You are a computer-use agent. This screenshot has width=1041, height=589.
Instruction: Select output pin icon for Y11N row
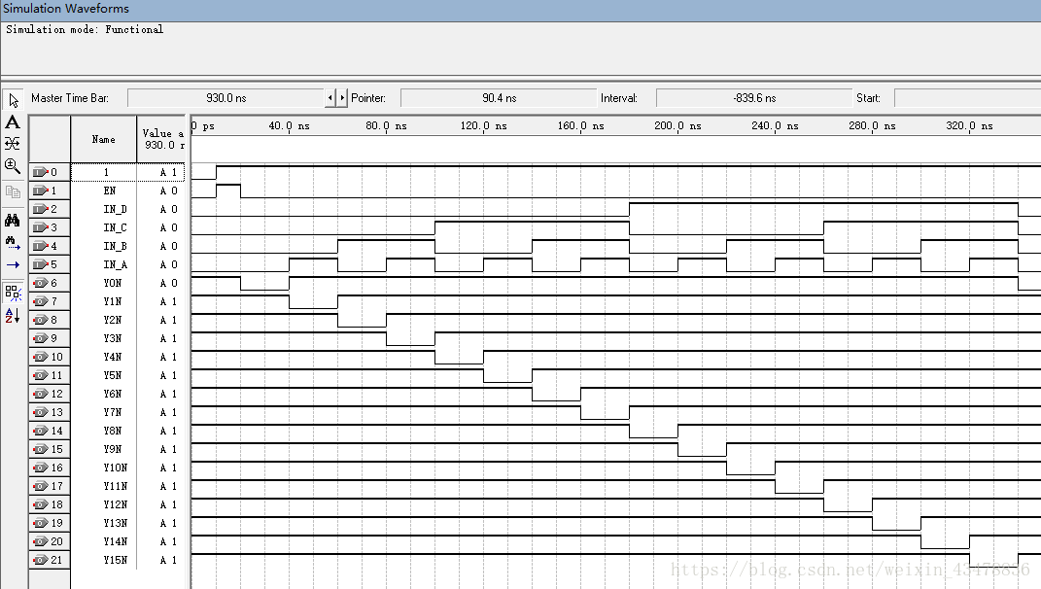pyautogui.click(x=41, y=486)
